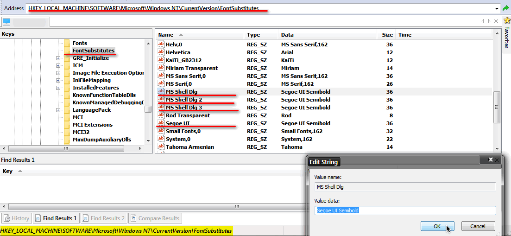The image size is (511, 236).
Task: Click the registry address bar path
Action: pyautogui.click(x=144, y=8)
